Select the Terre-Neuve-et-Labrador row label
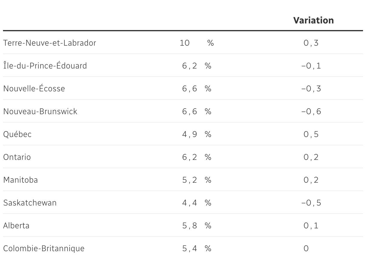Viewport: 366px width, 262px height. pyautogui.click(x=49, y=43)
